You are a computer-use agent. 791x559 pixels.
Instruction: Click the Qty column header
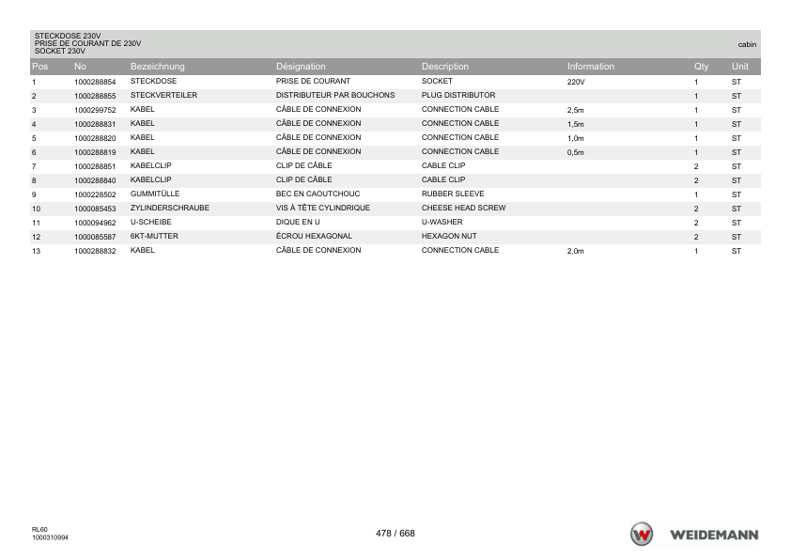coord(701,67)
